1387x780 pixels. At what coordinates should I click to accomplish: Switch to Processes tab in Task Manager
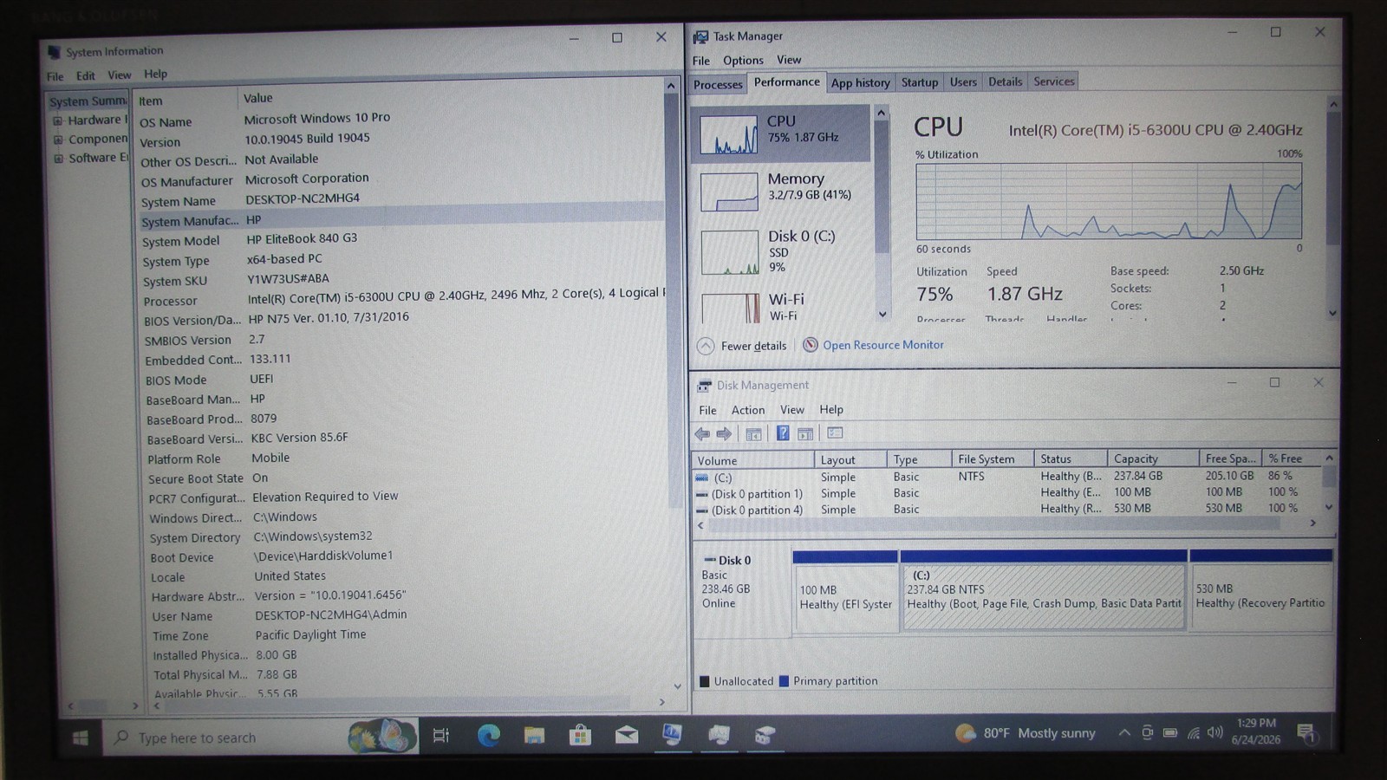tap(718, 84)
